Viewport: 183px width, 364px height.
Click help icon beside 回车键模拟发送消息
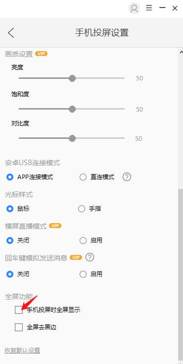click(x=90, y=257)
